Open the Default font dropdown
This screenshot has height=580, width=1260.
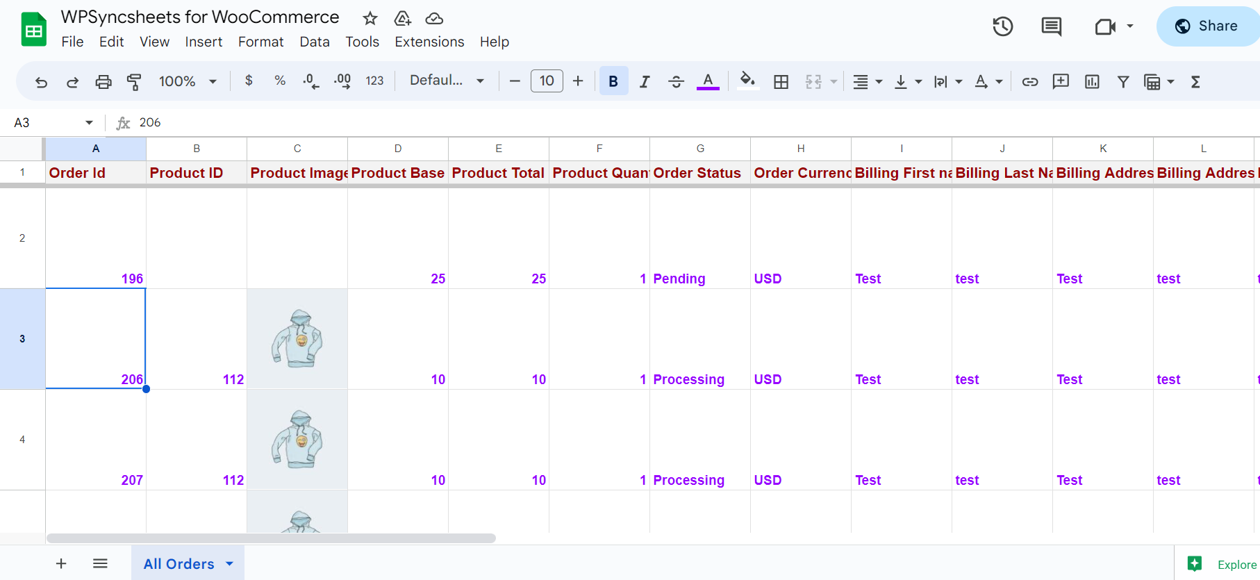click(x=447, y=81)
